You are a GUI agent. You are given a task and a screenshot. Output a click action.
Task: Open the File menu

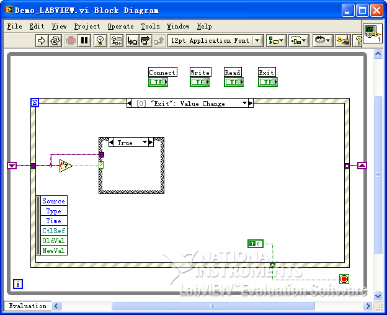[14, 27]
